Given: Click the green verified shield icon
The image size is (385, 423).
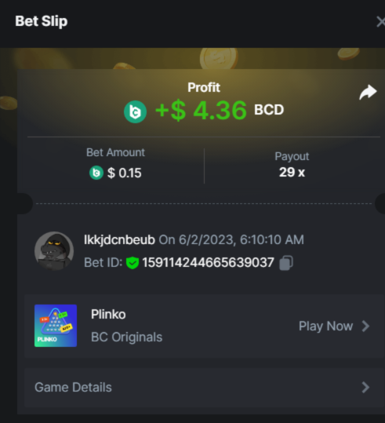Looking at the screenshot, I should click(x=133, y=263).
